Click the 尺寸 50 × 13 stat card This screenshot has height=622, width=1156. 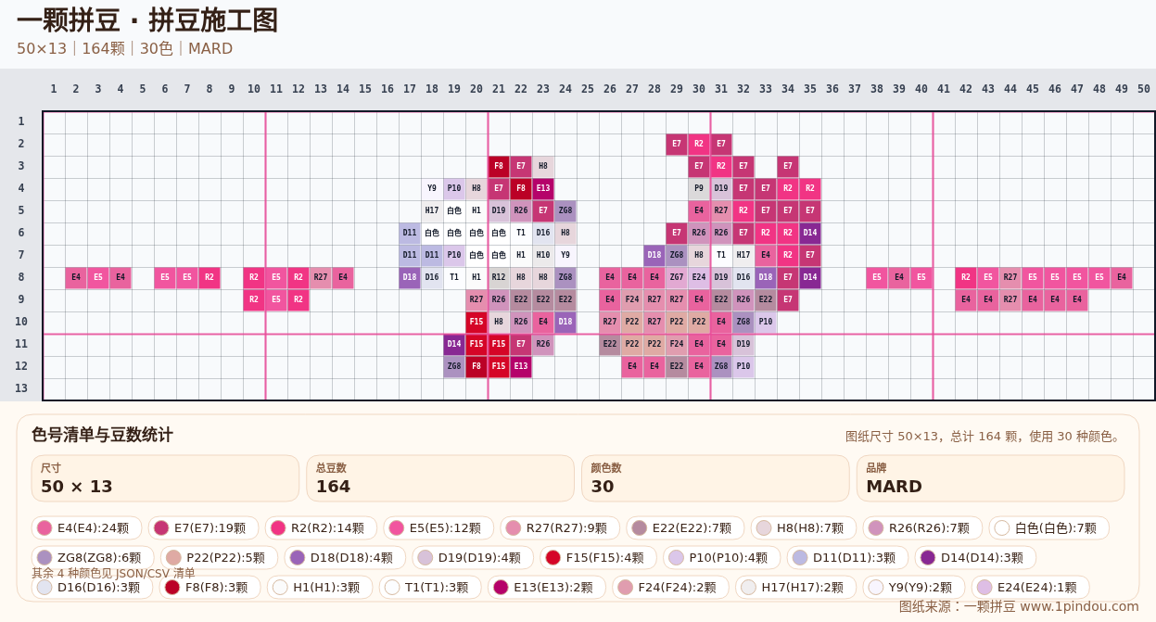pyautogui.click(x=165, y=478)
